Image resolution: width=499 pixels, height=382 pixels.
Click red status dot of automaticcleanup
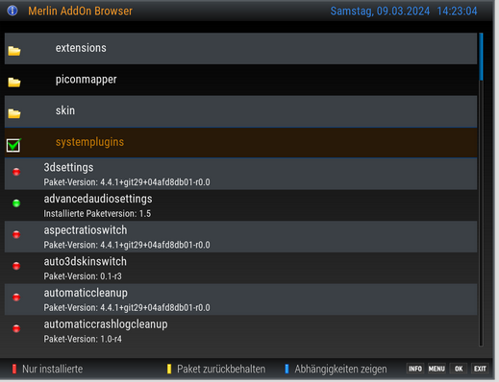click(16, 298)
